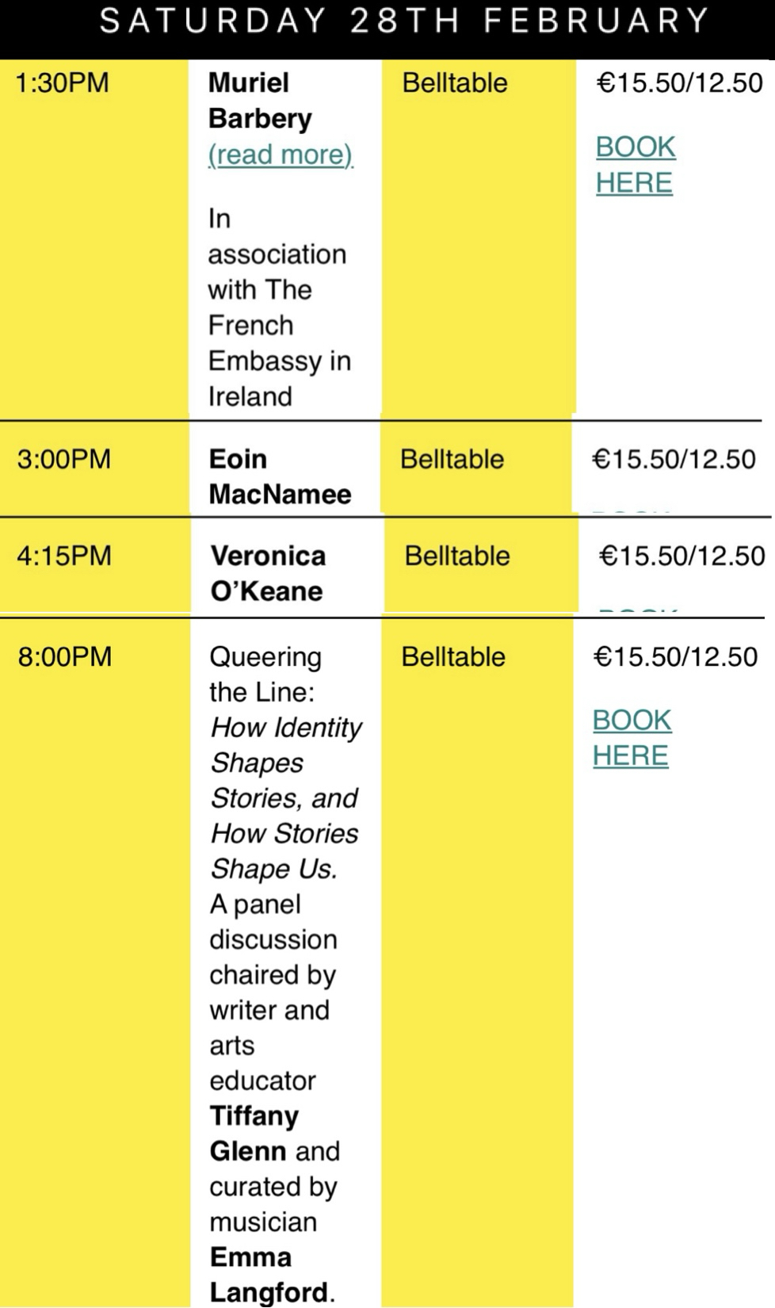The width and height of the screenshot is (775, 1308).
Task: Click the Veronica O'Keane name
Action: tap(268, 573)
